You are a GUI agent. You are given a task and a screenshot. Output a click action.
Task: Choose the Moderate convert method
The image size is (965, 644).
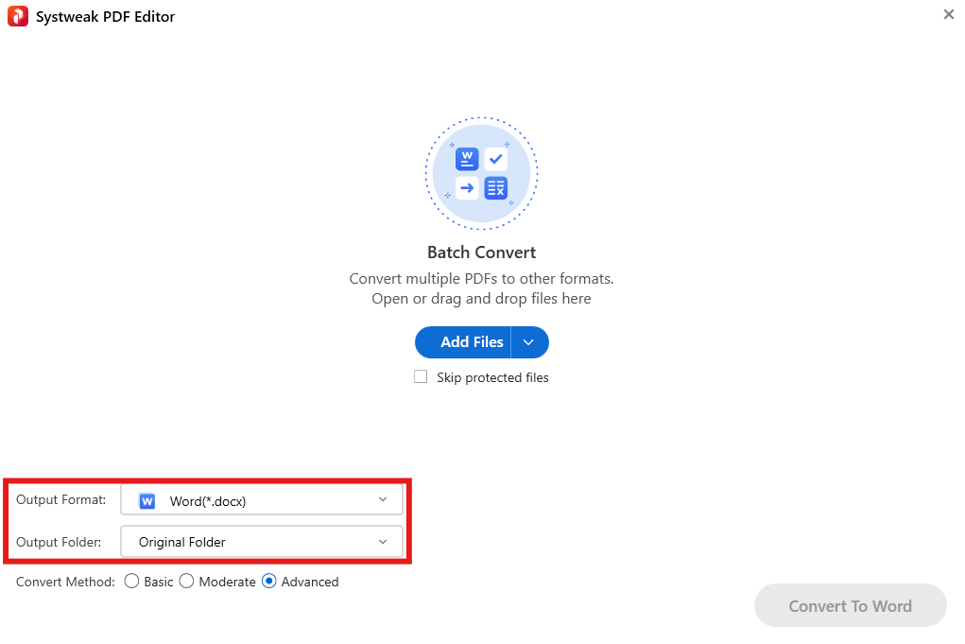(187, 582)
